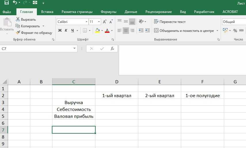The image size is (246, 148).
Task: Open the font size dropdown showing 11
Action: [x=99, y=22]
